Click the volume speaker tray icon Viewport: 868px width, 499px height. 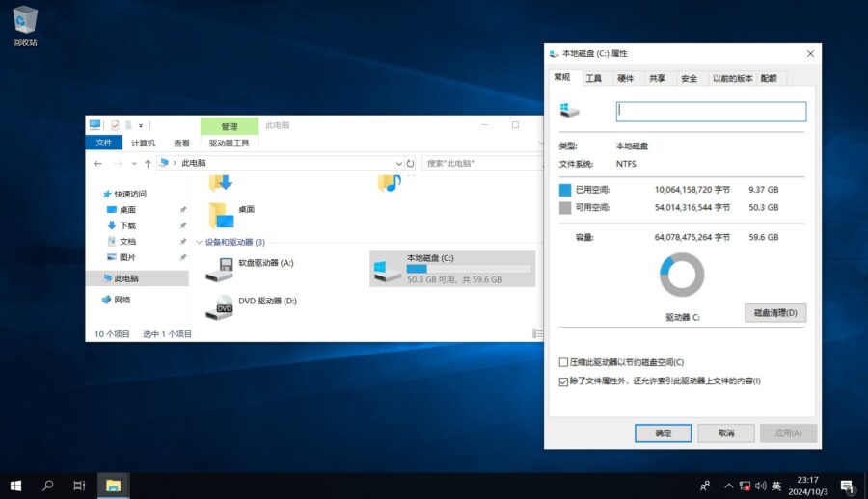coord(761,486)
